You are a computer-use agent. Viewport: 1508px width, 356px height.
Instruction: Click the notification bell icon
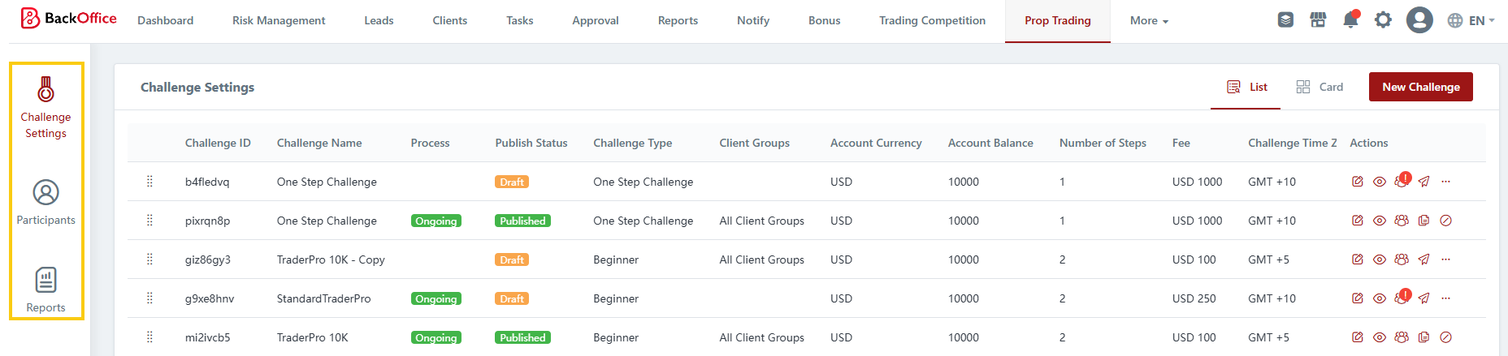tap(1350, 20)
